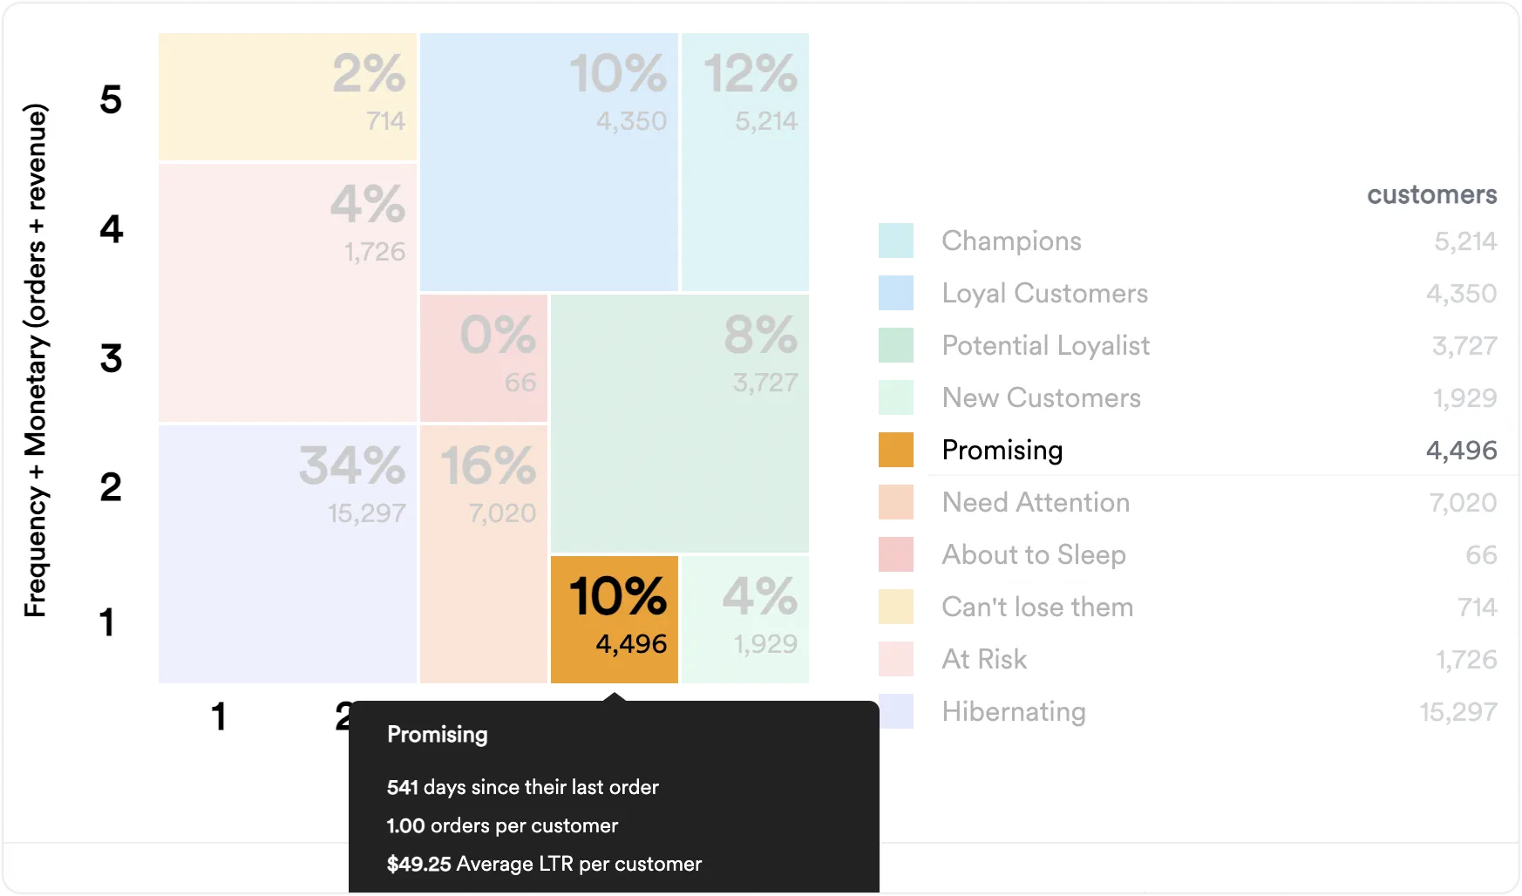Screen dimensions: 1522x896
Task: Click the At Risk legend label
Action: (984, 659)
